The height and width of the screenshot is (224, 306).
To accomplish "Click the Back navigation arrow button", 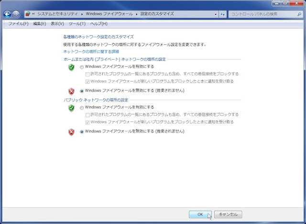I will click(x=7, y=14).
